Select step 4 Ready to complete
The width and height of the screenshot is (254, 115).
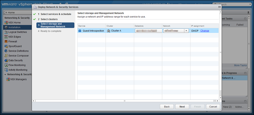coord(49,31)
